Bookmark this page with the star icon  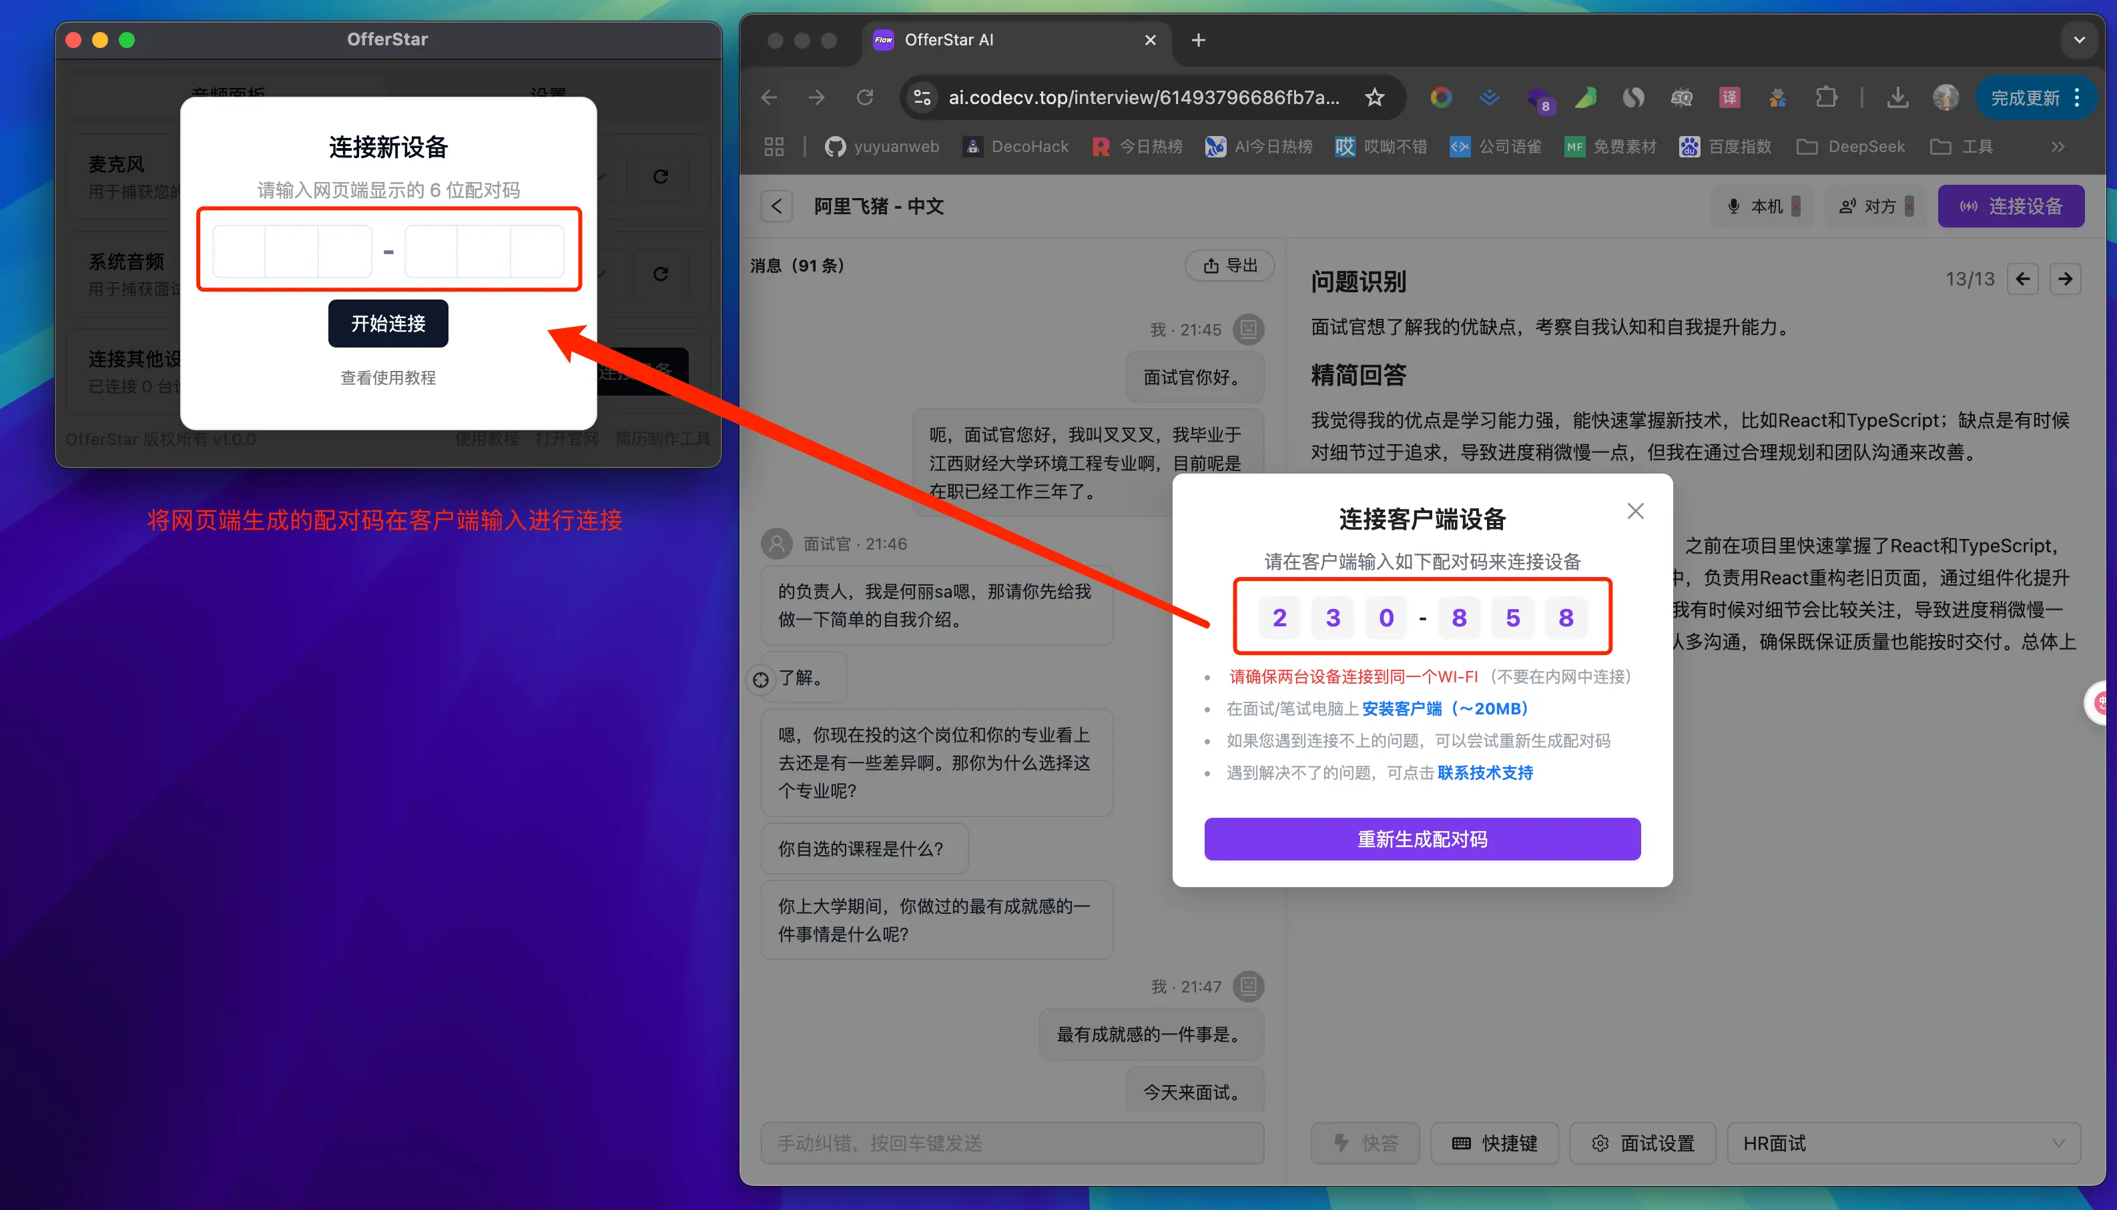1374,98
